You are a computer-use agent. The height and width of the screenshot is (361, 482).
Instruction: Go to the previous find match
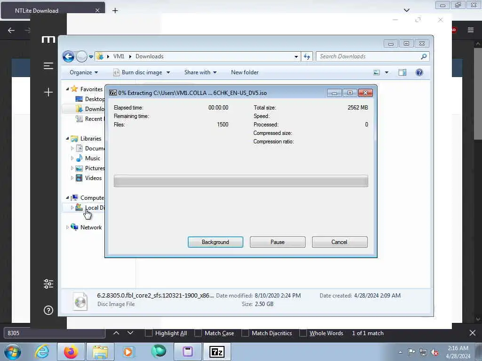(x=116, y=333)
